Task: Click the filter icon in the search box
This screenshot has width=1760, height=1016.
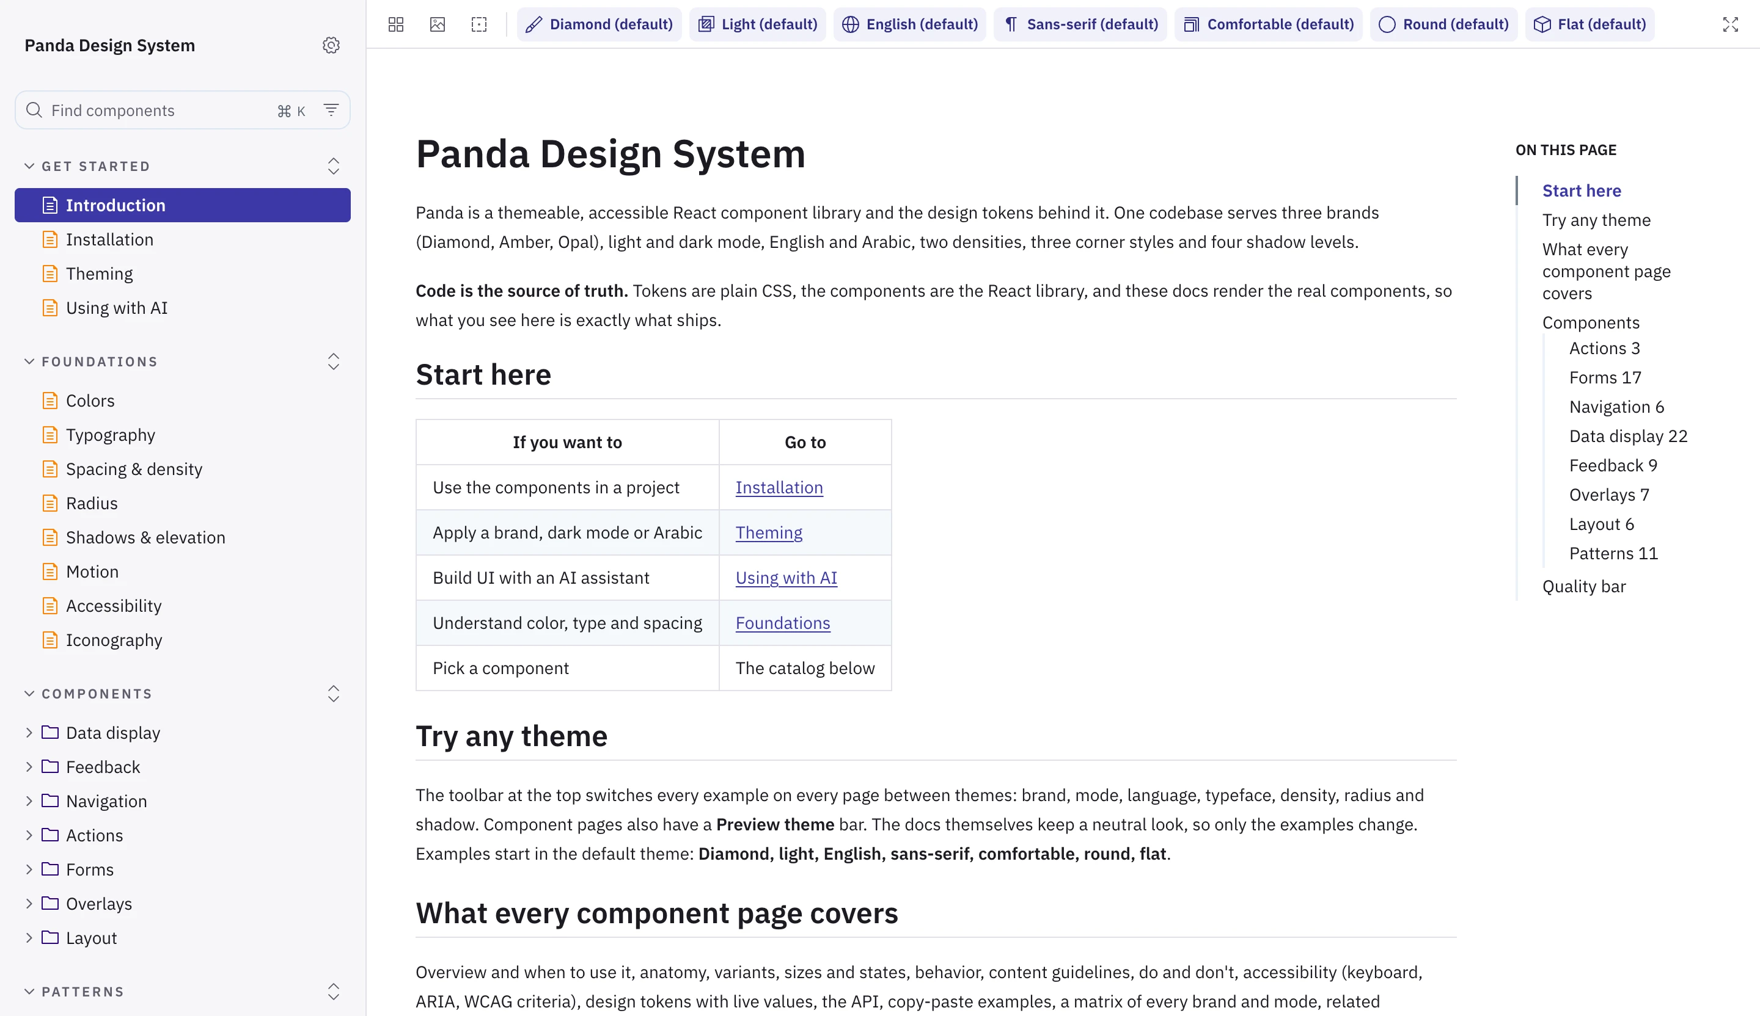Action: 331,109
